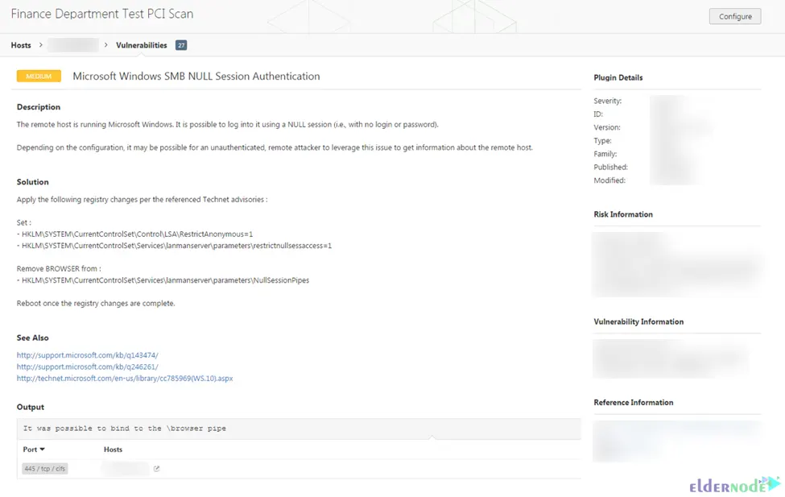
Task: Click the Version label in Plugin Details
Action: pyautogui.click(x=607, y=127)
